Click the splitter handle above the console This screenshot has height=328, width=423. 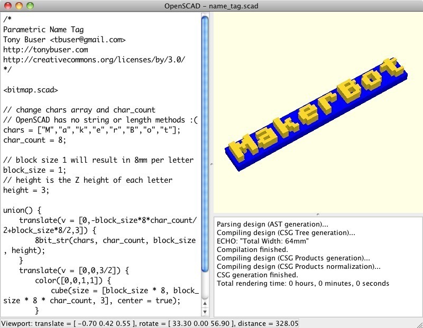coord(318,214)
